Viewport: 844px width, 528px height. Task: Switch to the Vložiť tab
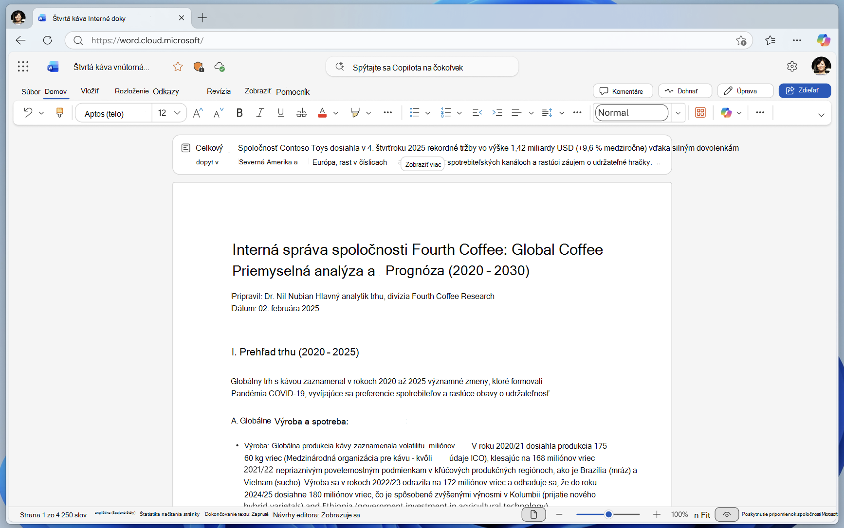[90, 91]
